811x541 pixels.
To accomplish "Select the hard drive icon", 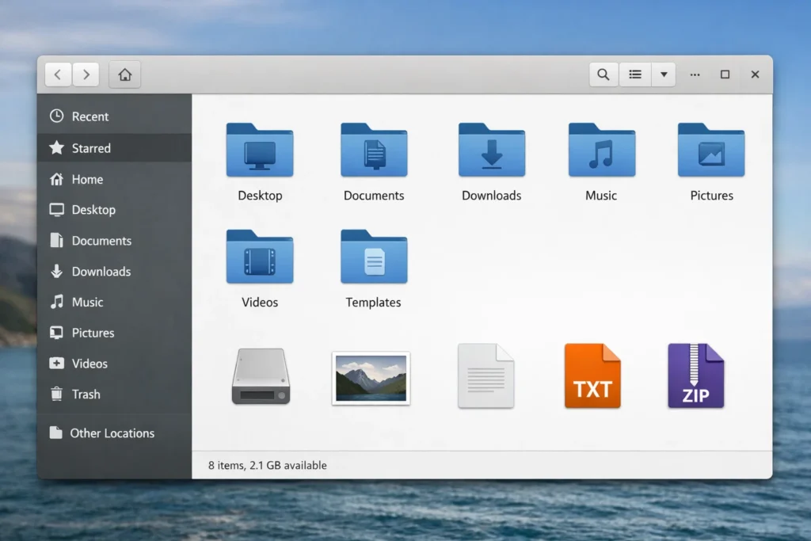I will pyautogui.click(x=261, y=376).
